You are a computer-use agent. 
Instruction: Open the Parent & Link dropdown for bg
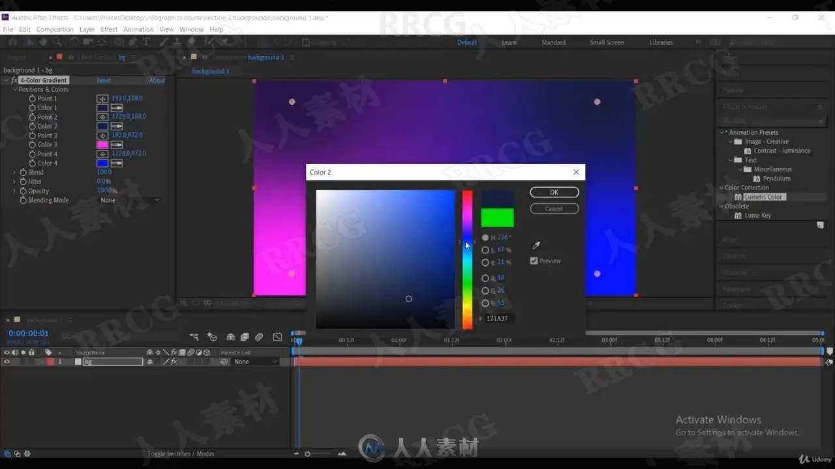pos(254,362)
